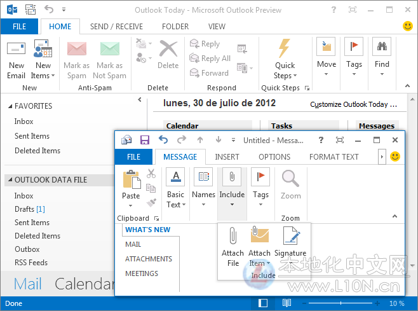The width and height of the screenshot is (418, 311).
Task: Click the Find binoculars icon
Action: click(x=382, y=48)
